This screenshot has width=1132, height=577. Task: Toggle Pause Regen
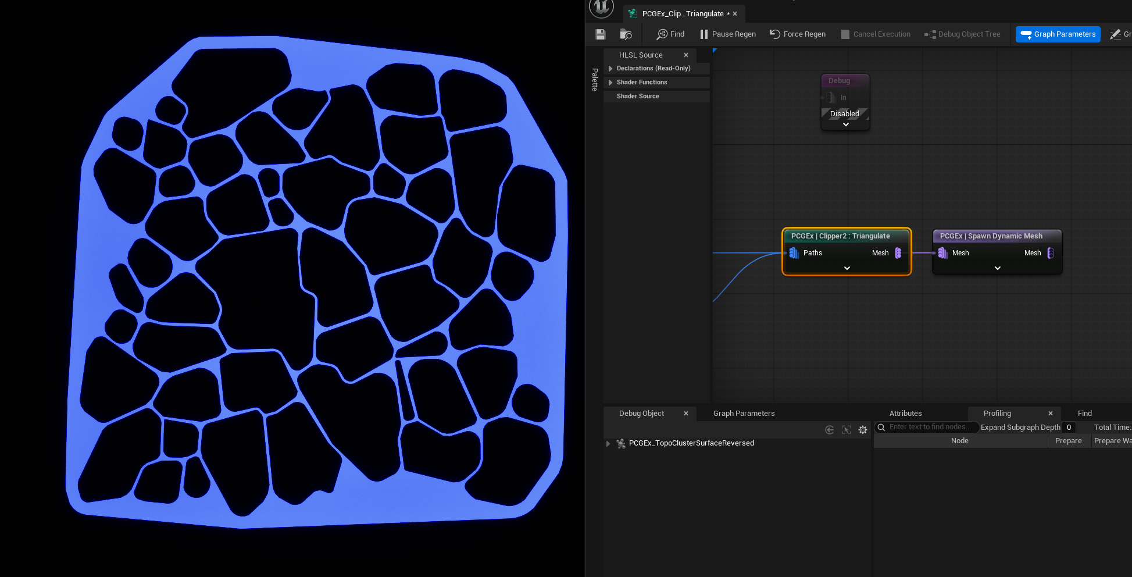[727, 34]
